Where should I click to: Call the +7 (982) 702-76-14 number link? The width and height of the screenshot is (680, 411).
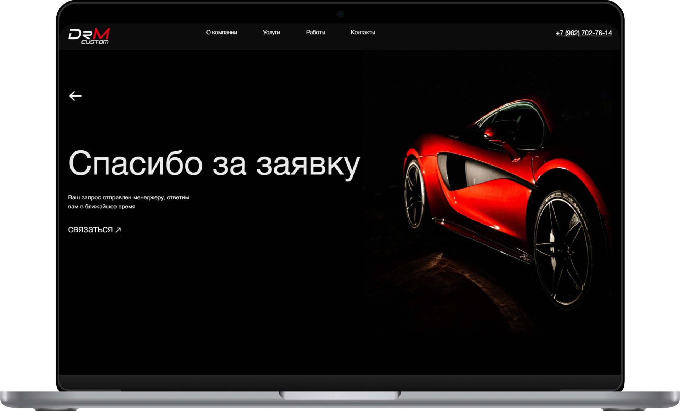tap(583, 33)
